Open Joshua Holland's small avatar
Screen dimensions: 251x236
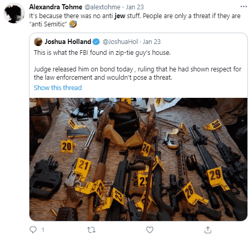pos(38,41)
